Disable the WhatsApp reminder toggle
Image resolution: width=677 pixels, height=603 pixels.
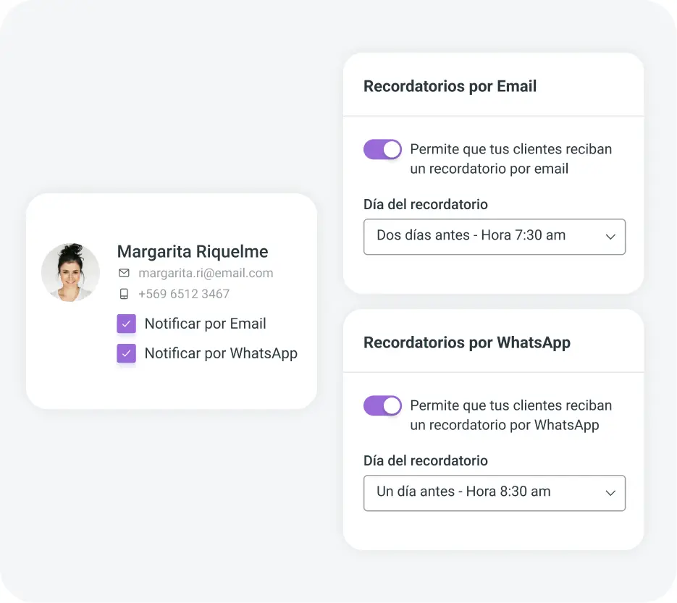pos(382,406)
